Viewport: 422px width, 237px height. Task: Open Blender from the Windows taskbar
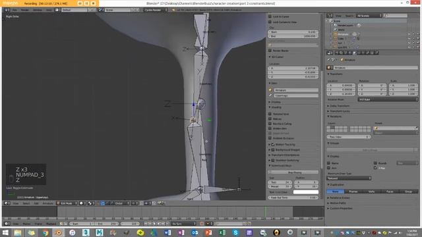point(59,232)
